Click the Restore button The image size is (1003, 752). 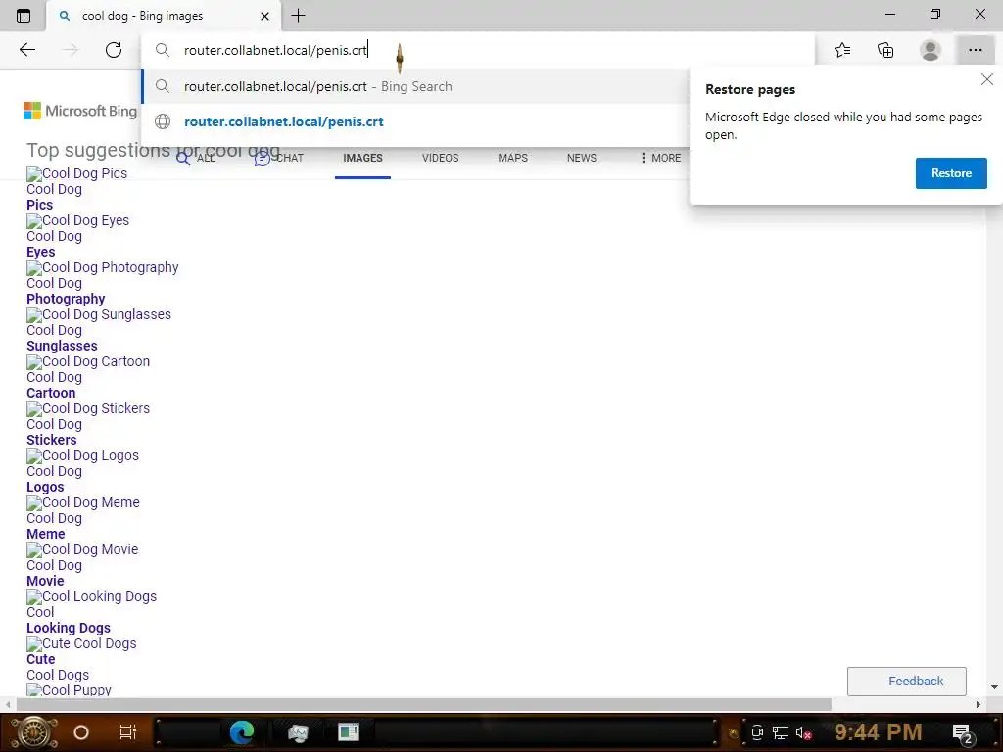950,173
